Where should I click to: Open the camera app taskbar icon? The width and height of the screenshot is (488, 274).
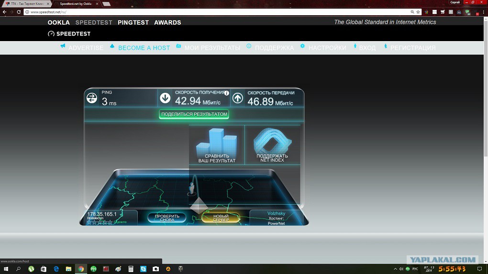pos(155,269)
